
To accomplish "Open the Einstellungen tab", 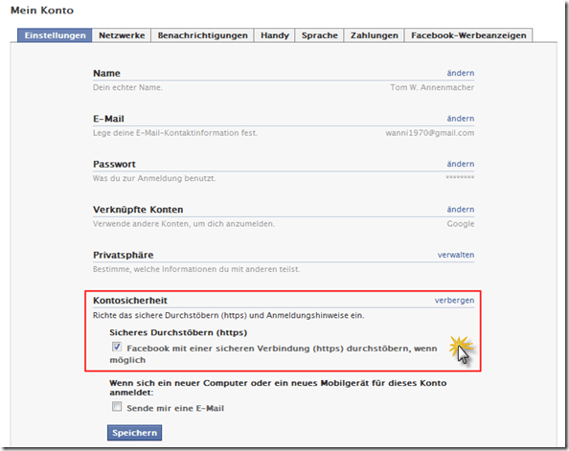I will point(55,35).
